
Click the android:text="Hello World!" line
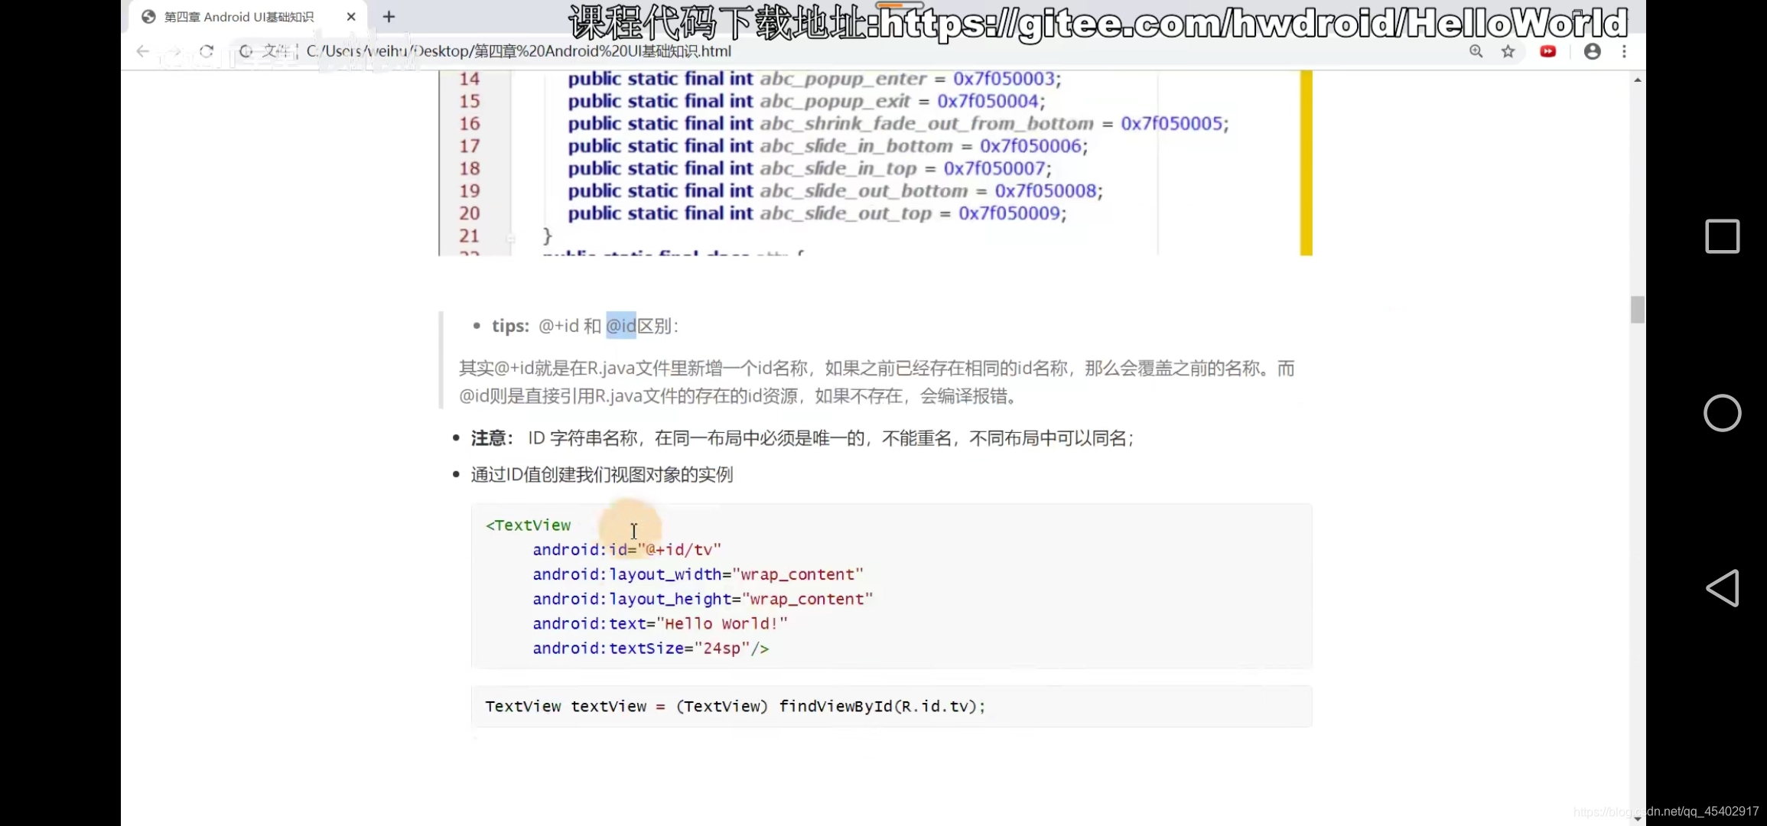pyautogui.click(x=660, y=623)
